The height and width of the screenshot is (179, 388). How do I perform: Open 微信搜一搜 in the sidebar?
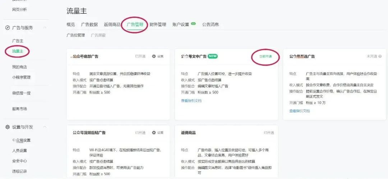coord(21,93)
